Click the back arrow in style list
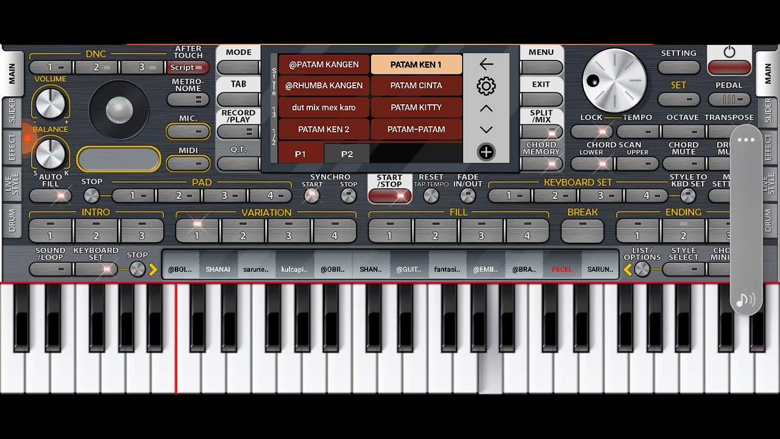780x439 pixels. tap(486, 64)
